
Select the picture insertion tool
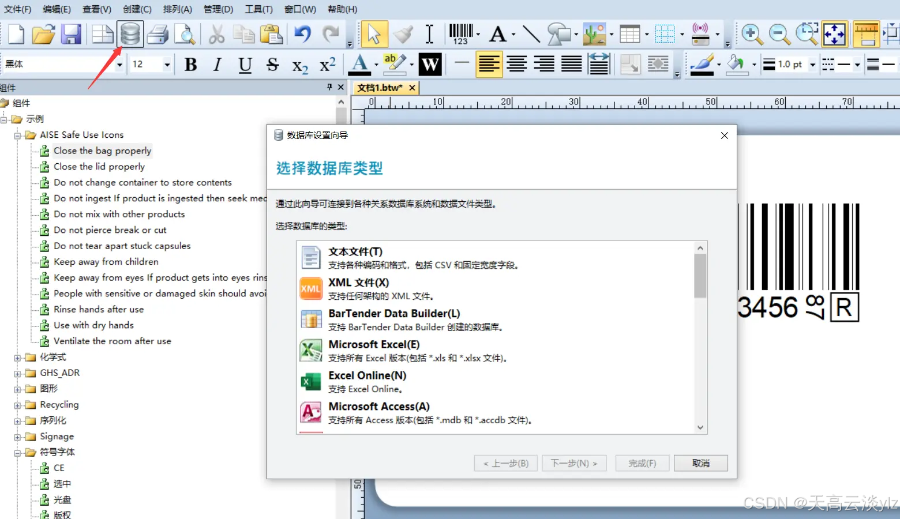click(594, 34)
